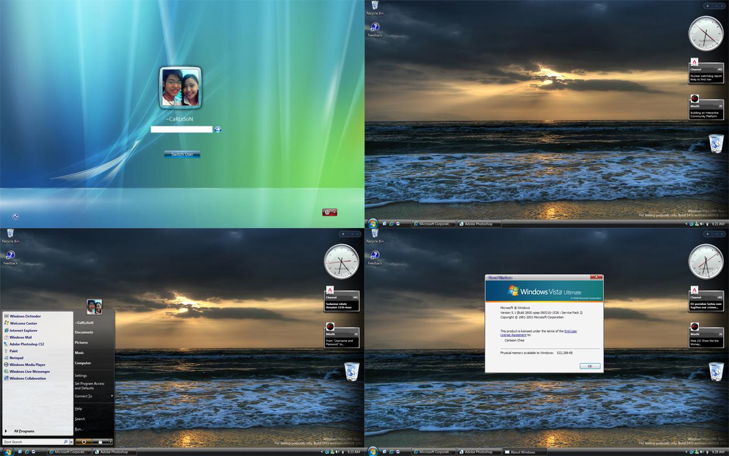Image resolution: width=729 pixels, height=456 pixels.
Task: Open the Building an Interactive Community Platform headline
Action: 706,115
